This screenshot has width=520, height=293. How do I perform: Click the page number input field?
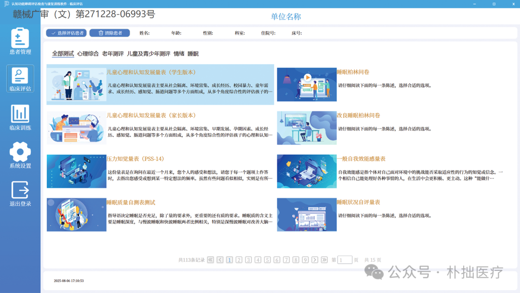pyautogui.click(x=345, y=260)
